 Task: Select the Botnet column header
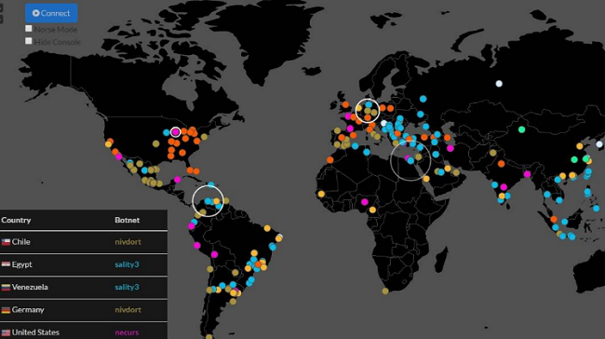128,220
